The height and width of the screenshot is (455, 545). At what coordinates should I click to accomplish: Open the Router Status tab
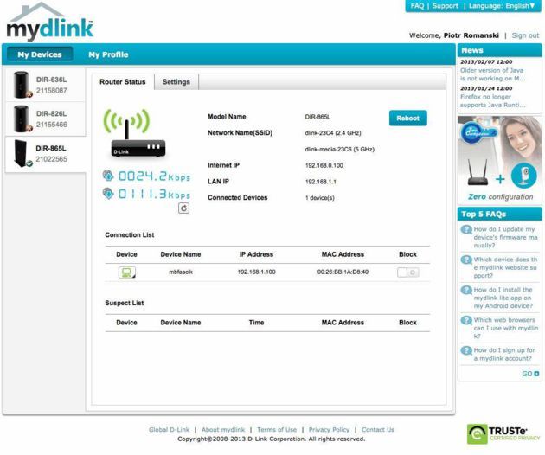coord(123,82)
